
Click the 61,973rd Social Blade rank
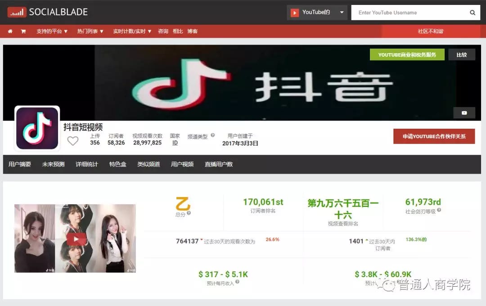(x=423, y=202)
